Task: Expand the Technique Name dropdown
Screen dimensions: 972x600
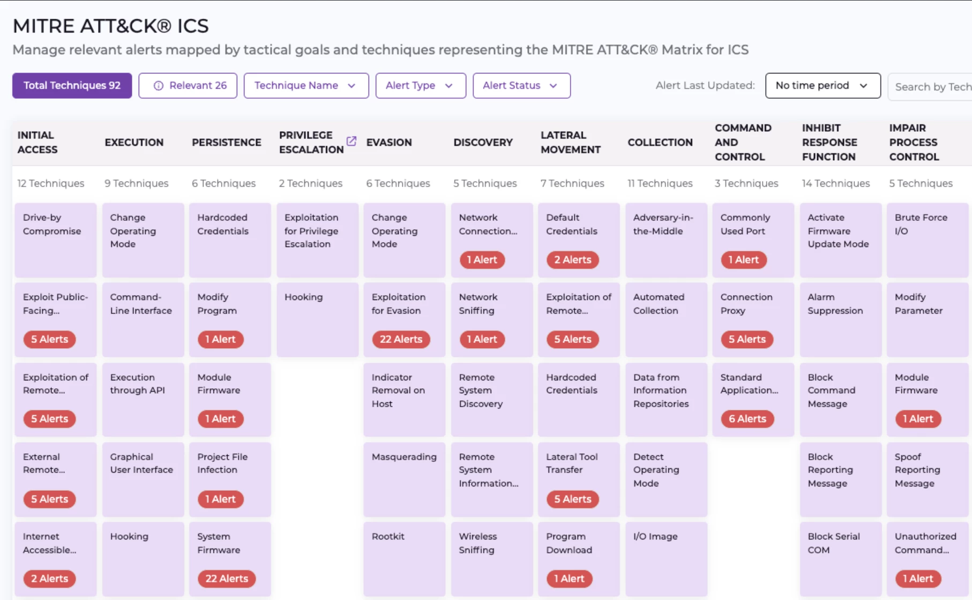Action: coord(306,86)
